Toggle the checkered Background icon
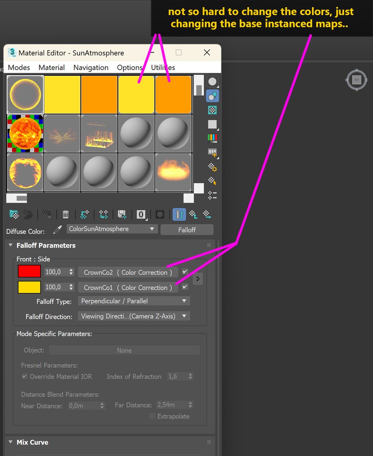373x456 pixels. pyautogui.click(x=212, y=110)
